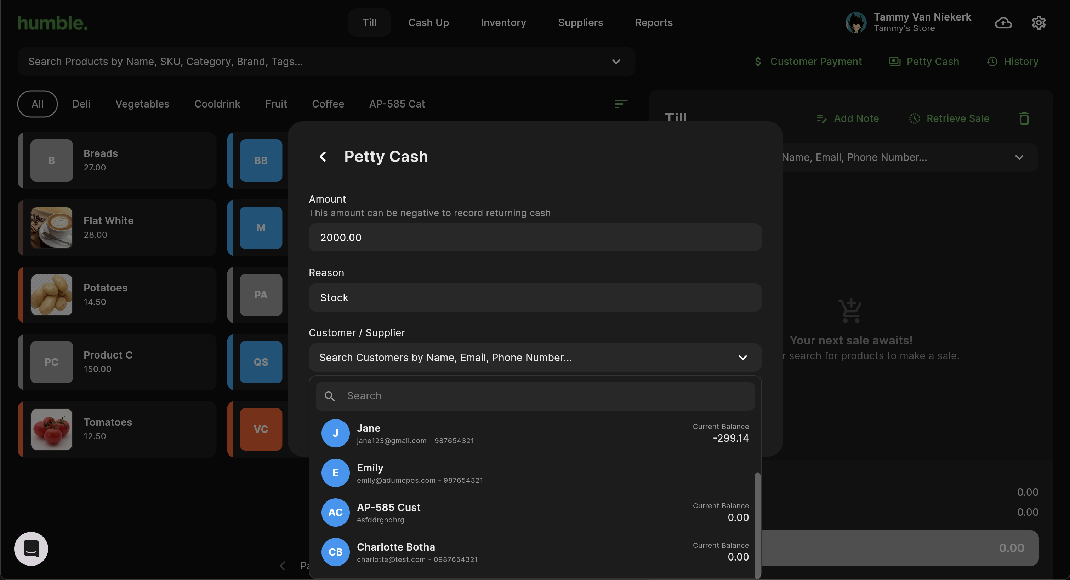This screenshot has width=1070, height=580.
Task: Switch to the Cash Up tab
Action: coord(428,23)
